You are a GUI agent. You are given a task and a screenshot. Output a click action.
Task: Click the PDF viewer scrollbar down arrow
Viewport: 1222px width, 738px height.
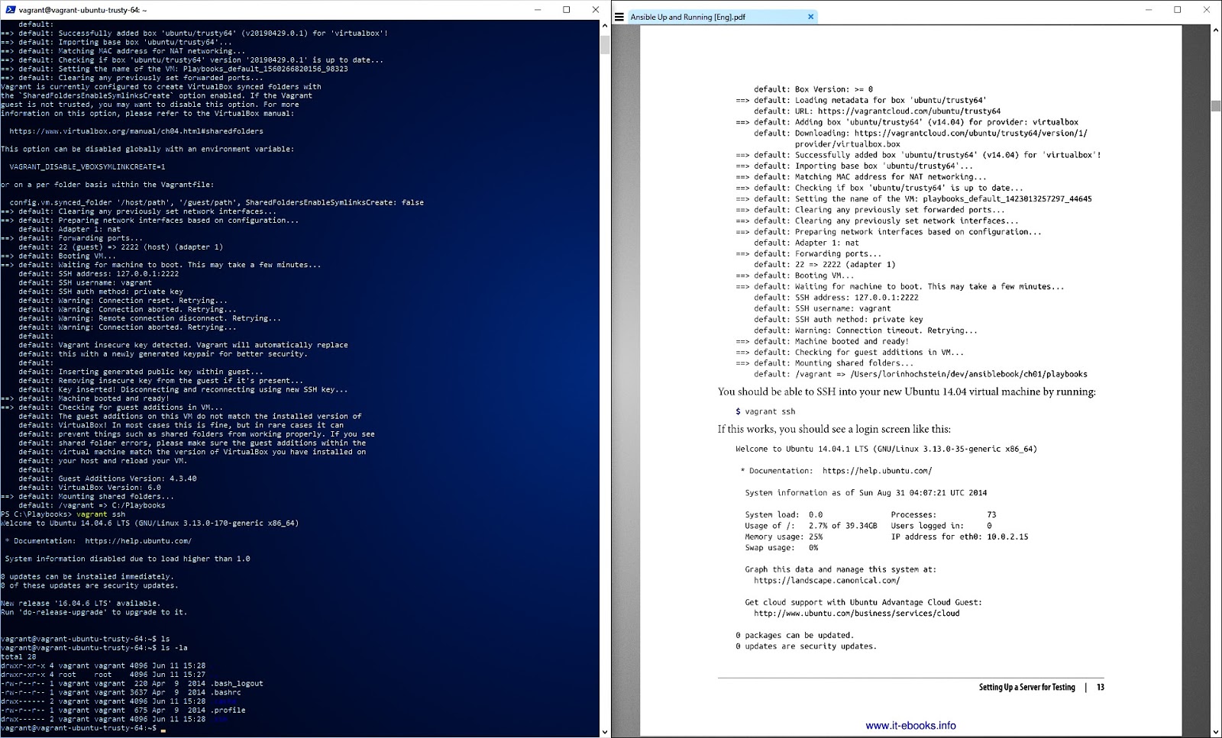[x=1216, y=730]
